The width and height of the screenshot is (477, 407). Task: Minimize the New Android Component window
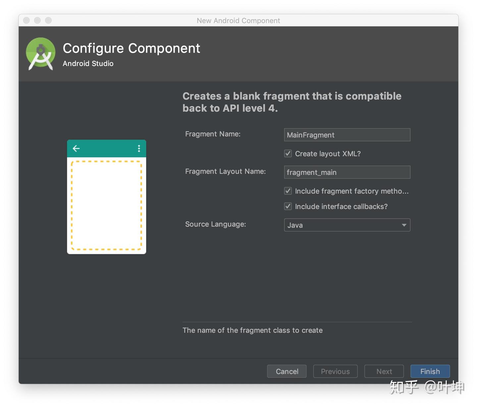(37, 21)
